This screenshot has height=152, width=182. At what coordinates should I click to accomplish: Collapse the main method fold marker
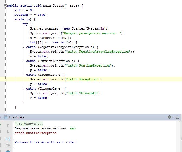click(5, 6)
